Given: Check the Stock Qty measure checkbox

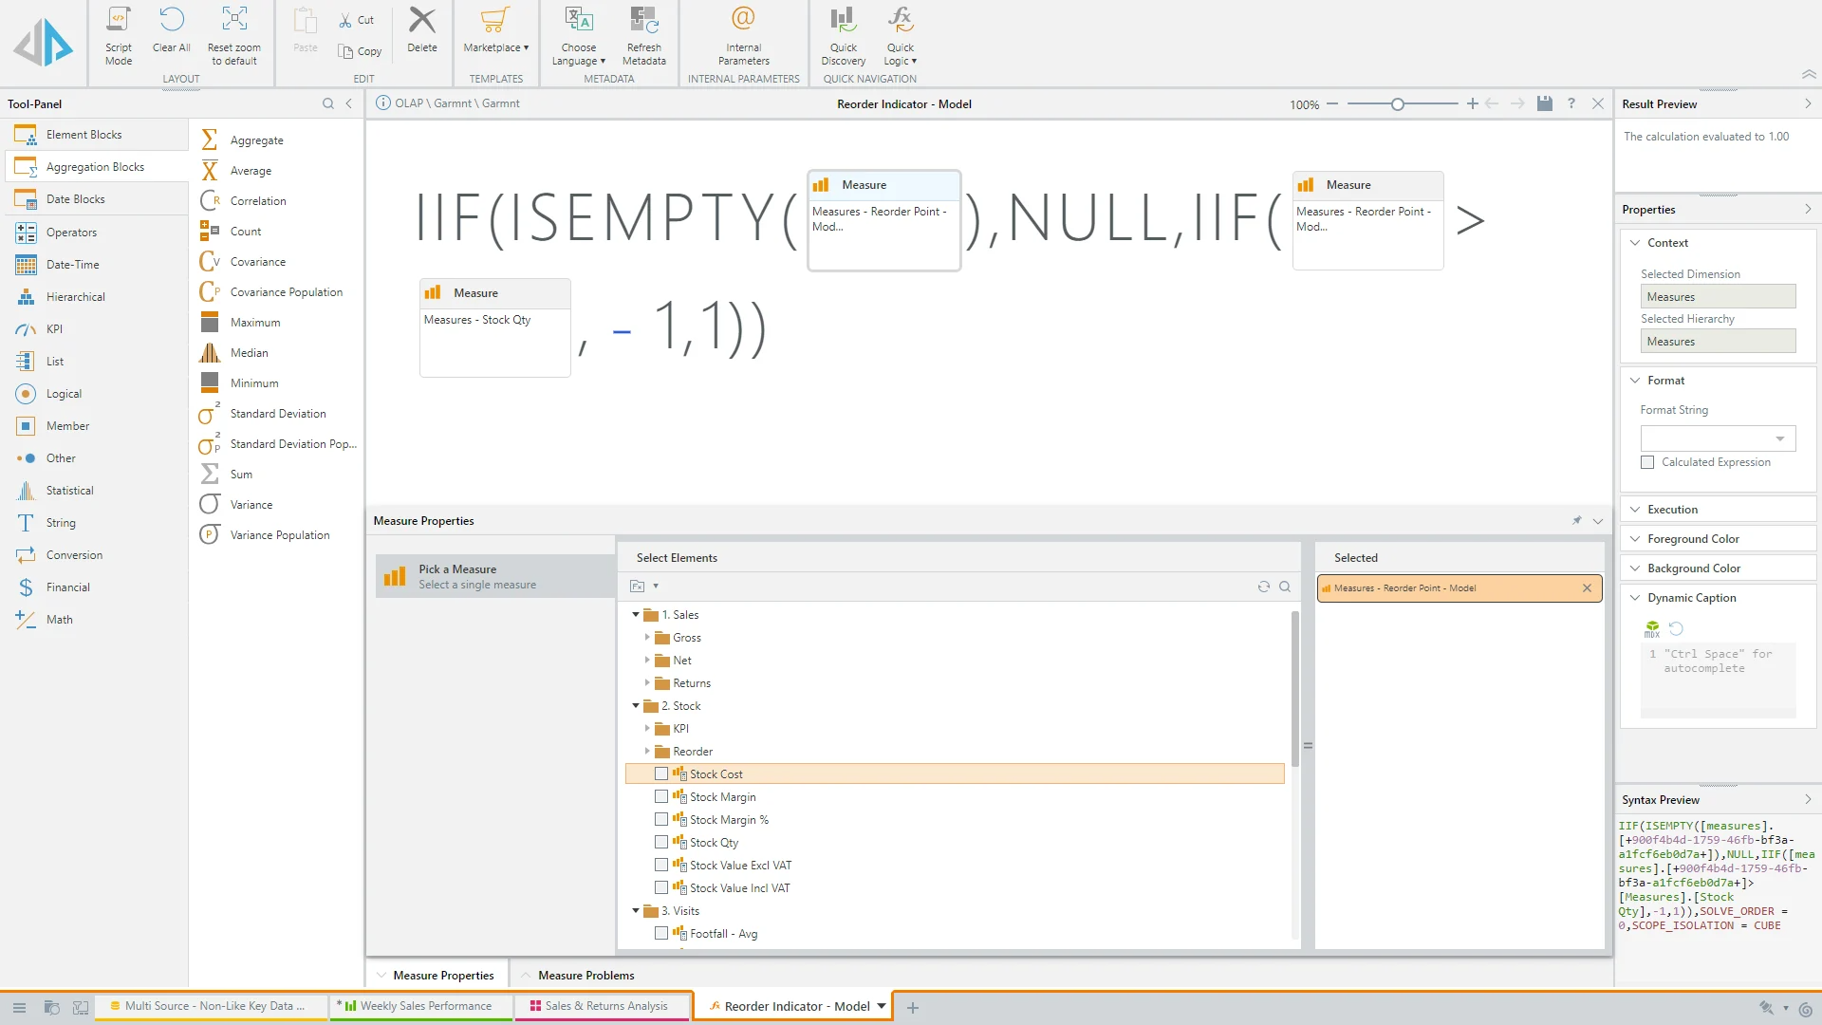Looking at the screenshot, I should click(x=661, y=842).
